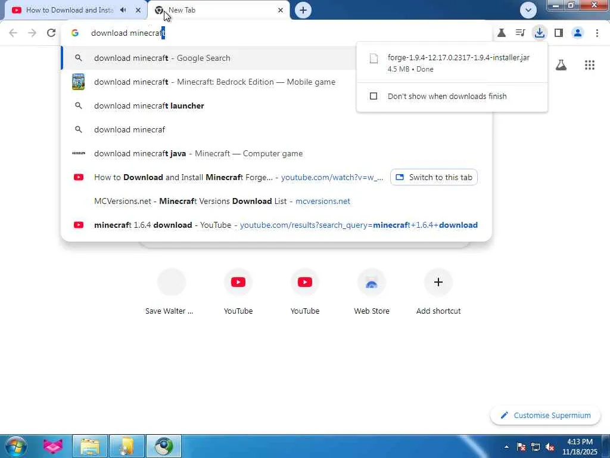
Task: Open the second YouTube shortcut tile
Action: coord(304,292)
